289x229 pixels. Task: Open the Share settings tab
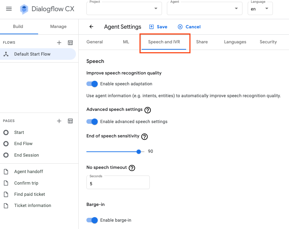202,42
